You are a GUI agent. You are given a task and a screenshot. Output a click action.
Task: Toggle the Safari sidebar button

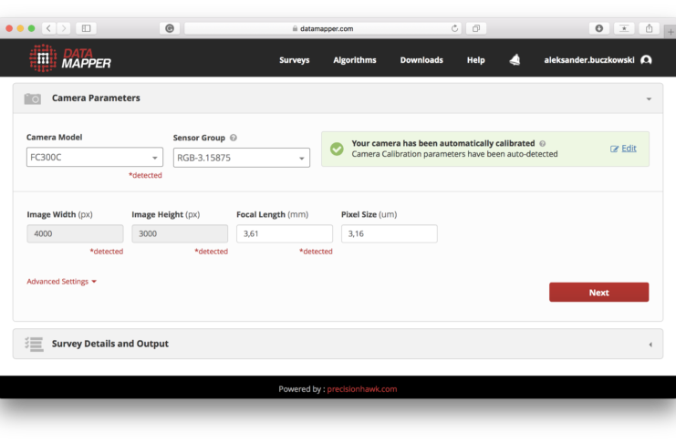(87, 28)
